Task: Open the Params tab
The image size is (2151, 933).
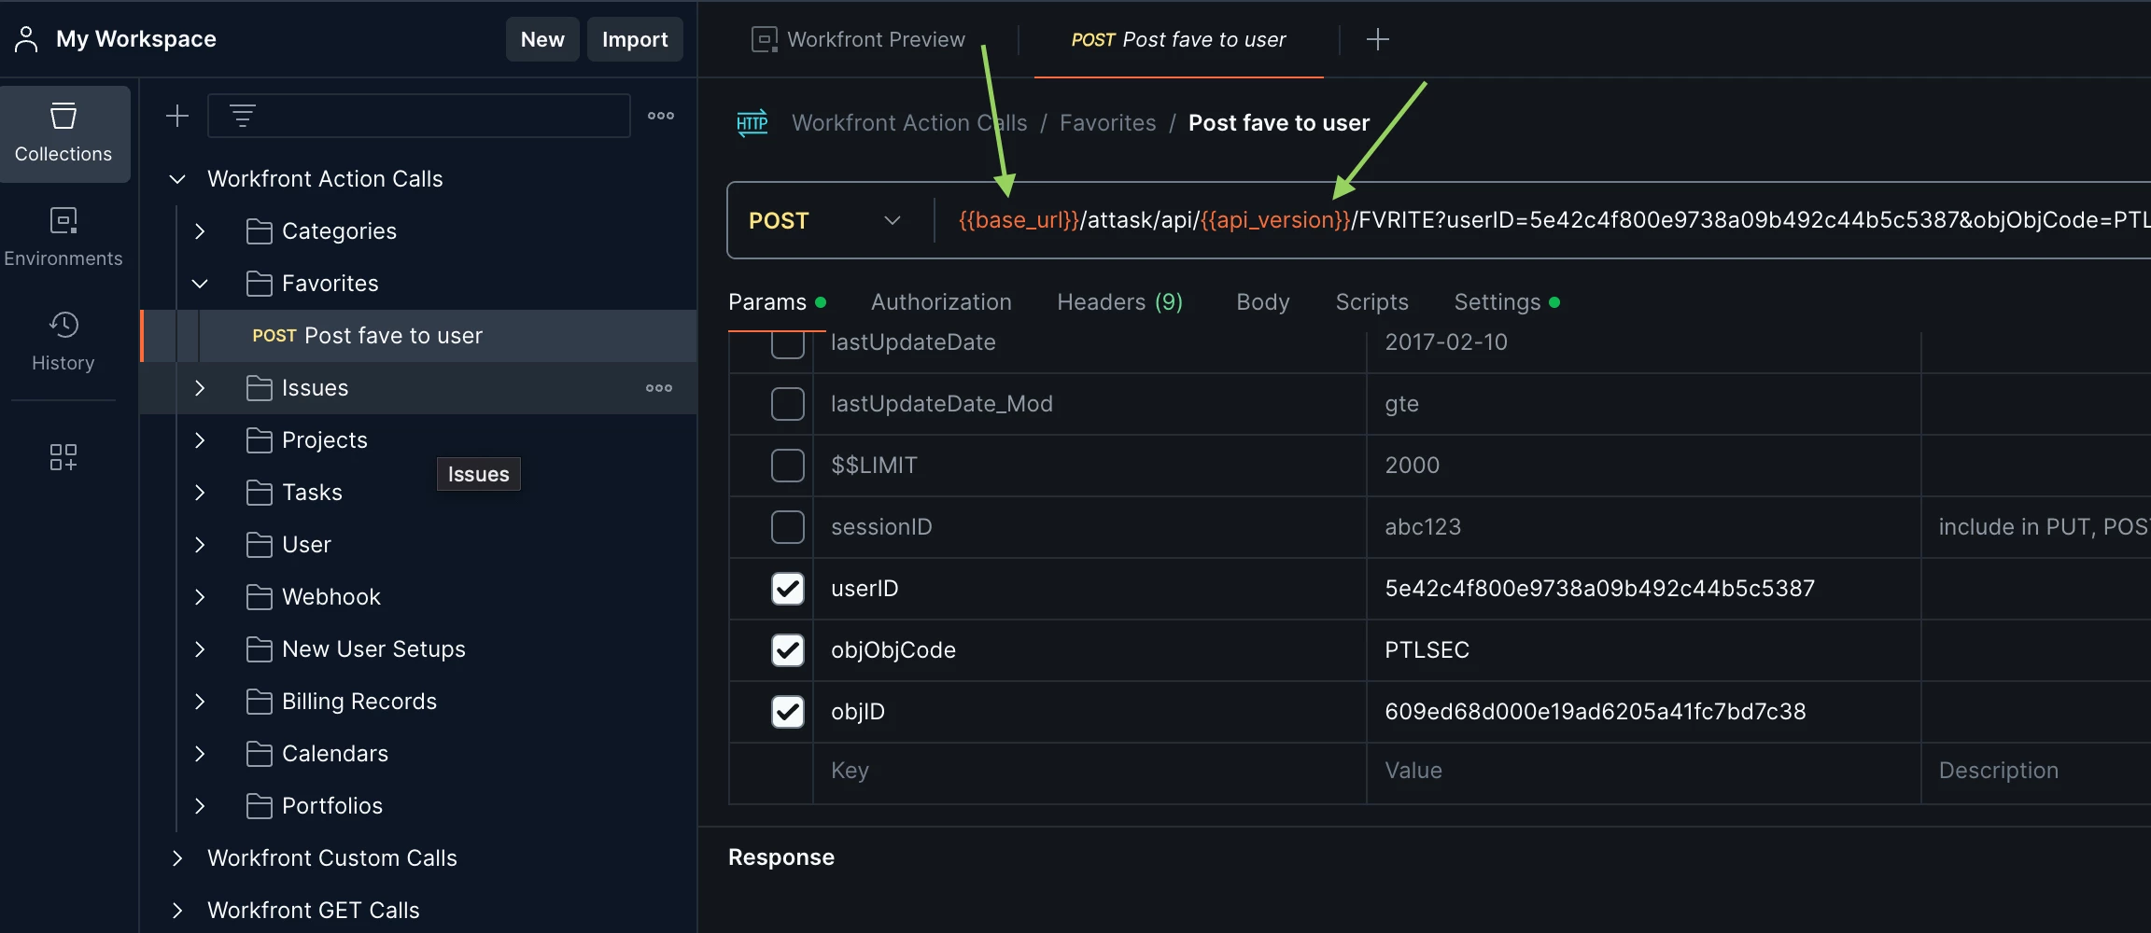Action: [x=777, y=302]
